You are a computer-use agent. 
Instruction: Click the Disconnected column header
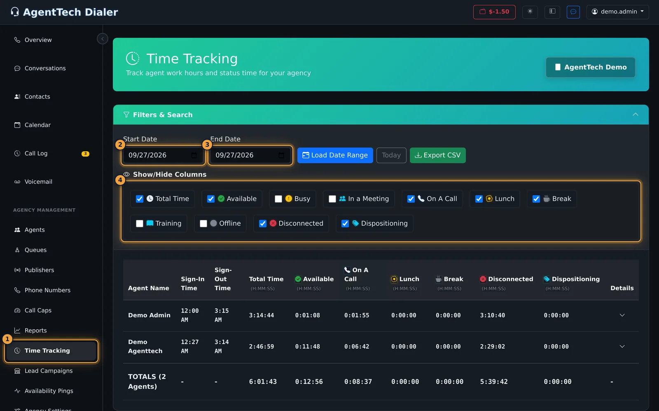click(507, 279)
